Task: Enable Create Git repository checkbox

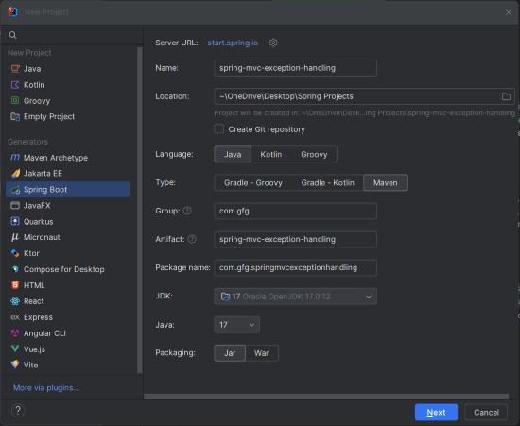Action: (219, 128)
